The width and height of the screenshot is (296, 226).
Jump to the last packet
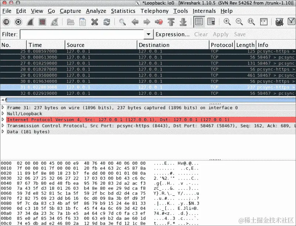click(183, 22)
